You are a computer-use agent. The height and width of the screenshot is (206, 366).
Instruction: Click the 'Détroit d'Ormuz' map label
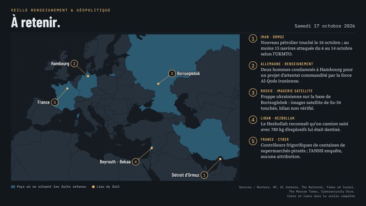[x=185, y=175]
